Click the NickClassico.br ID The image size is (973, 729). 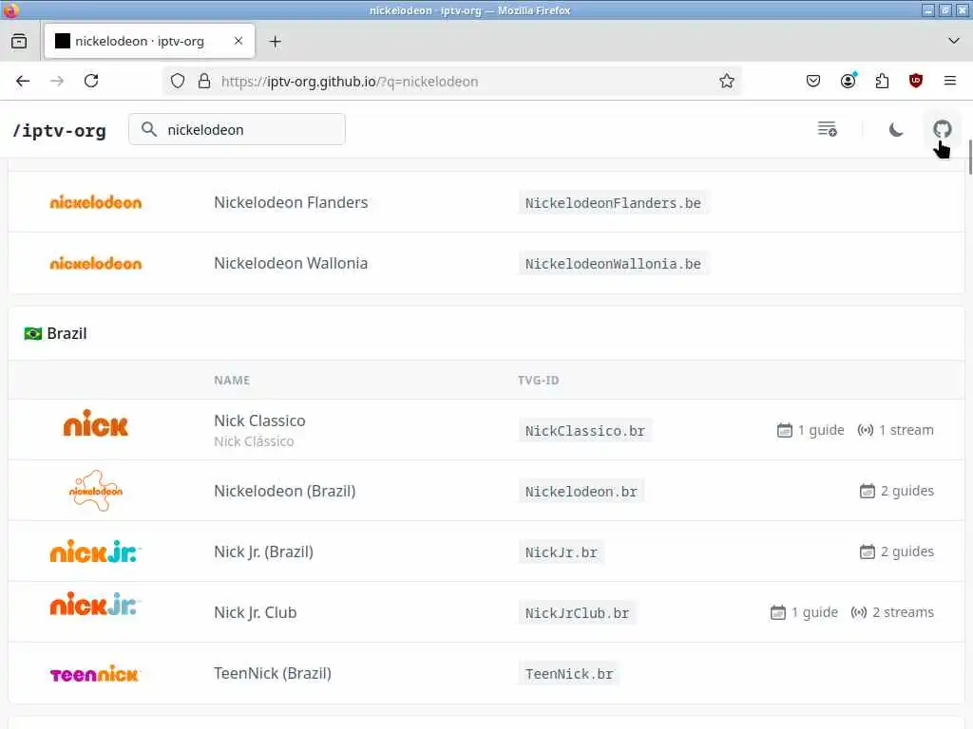tap(584, 431)
